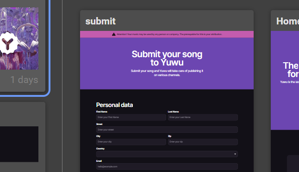Click the 'submit' page title
The width and height of the screenshot is (299, 172).
100,21
